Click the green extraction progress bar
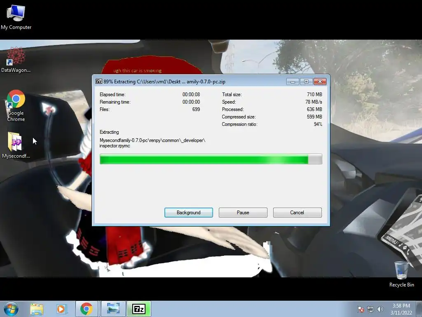The height and width of the screenshot is (317, 422). point(211,159)
